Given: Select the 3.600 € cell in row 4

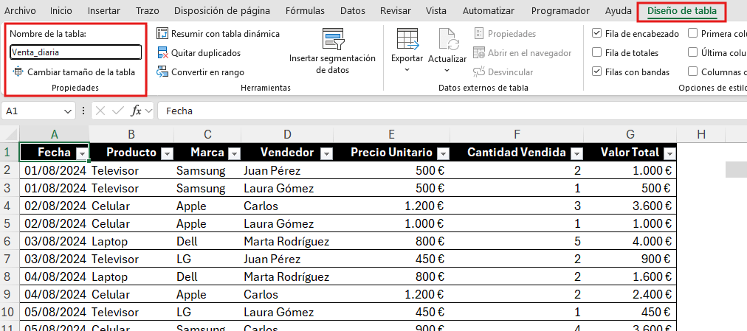Looking at the screenshot, I should coord(630,206).
